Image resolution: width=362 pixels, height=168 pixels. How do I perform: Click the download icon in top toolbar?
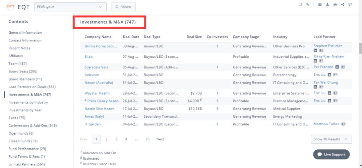327,4
